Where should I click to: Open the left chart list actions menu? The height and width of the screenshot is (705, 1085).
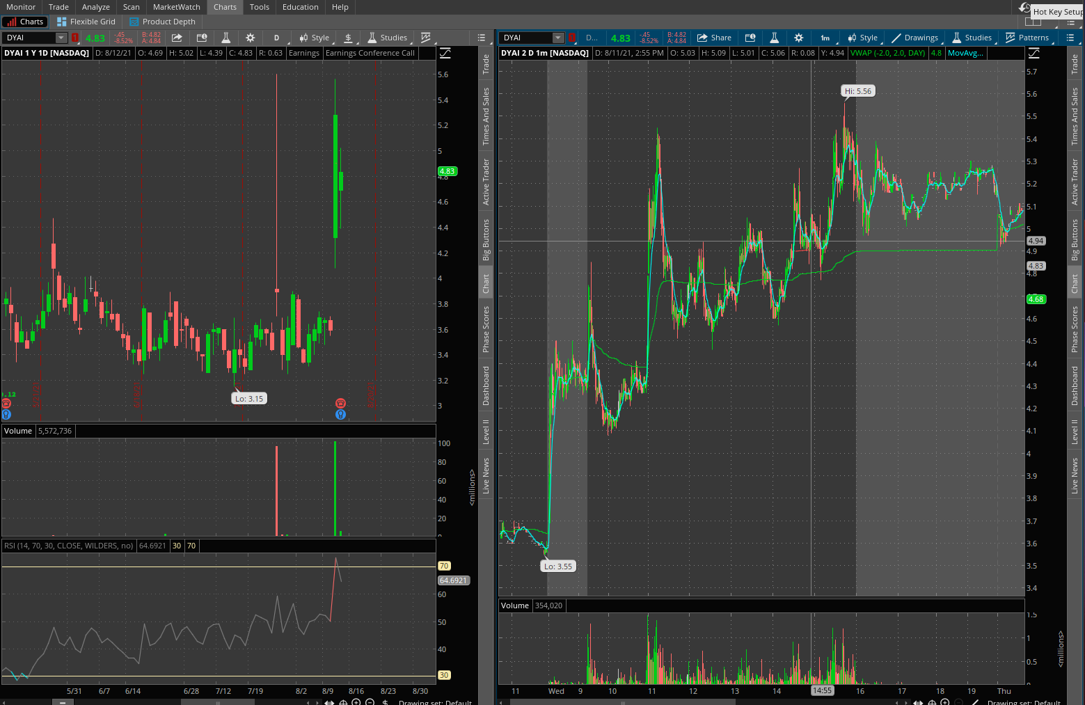pyautogui.click(x=482, y=38)
